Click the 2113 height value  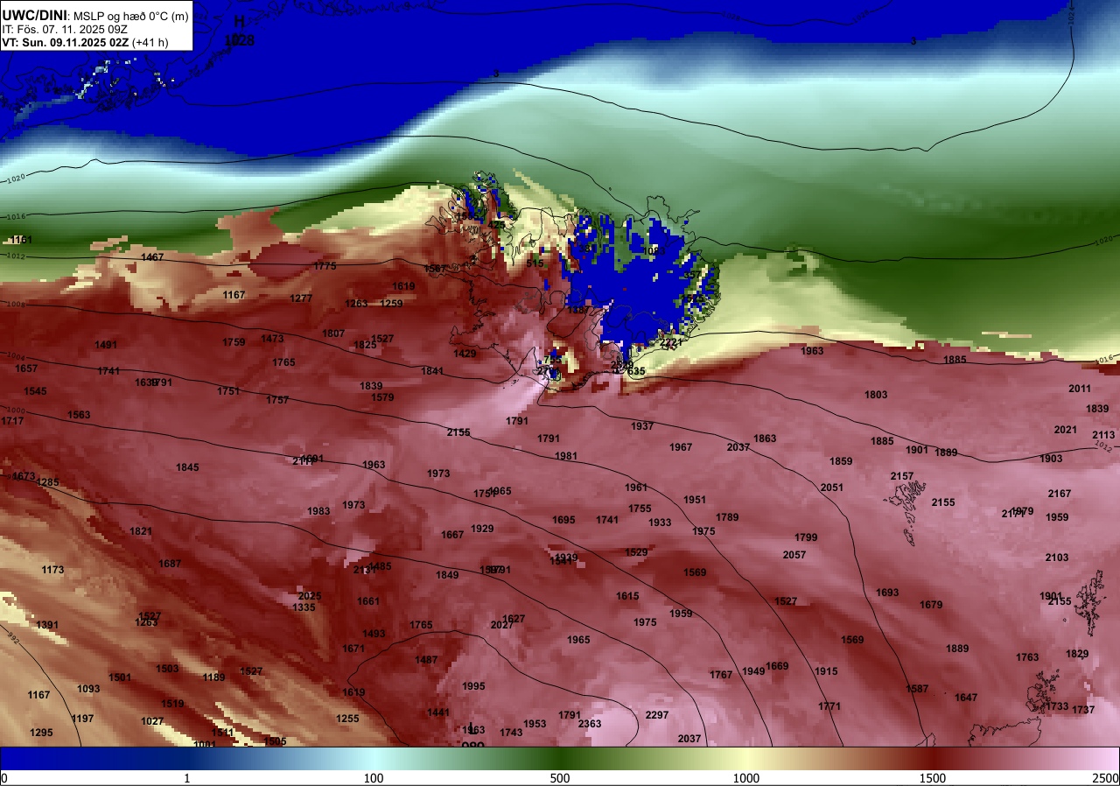tap(1103, 435)
